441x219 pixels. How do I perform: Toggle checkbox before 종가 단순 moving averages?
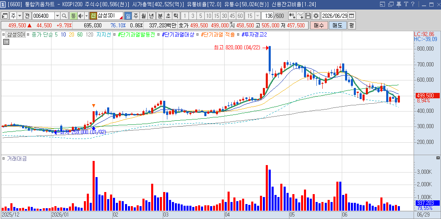(28, 35)
